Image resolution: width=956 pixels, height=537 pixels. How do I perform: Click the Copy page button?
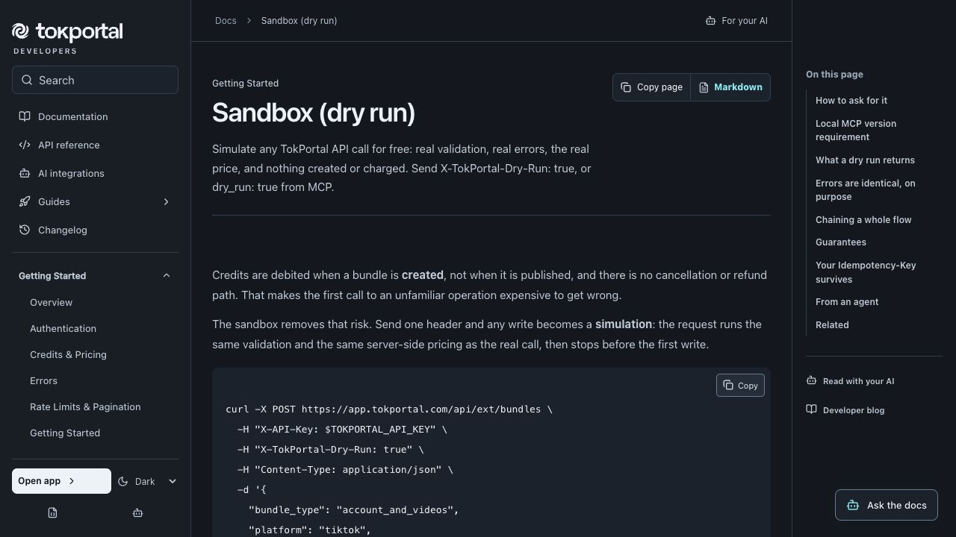[651, 87]
